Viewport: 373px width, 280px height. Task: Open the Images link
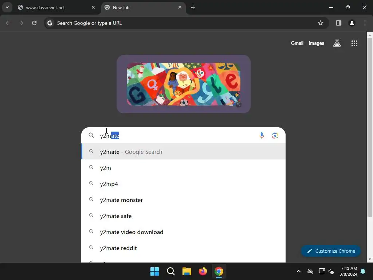pos(317,43)
